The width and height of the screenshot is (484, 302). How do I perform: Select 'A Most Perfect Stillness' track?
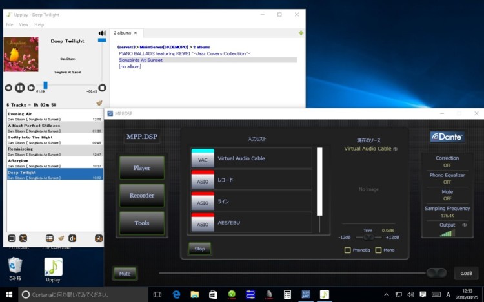[55, 127]
